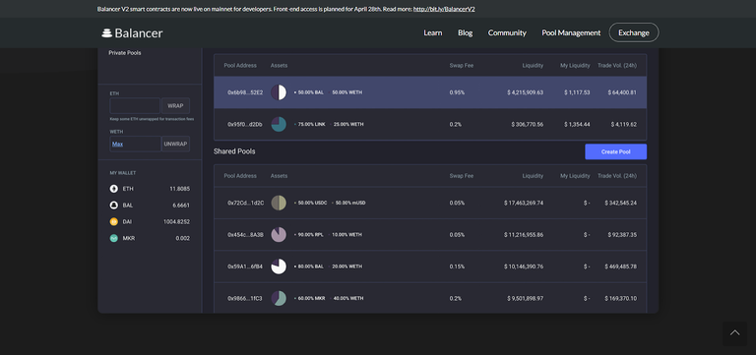
Task: Click the ETH amount input field
Action: pos(135,105)
